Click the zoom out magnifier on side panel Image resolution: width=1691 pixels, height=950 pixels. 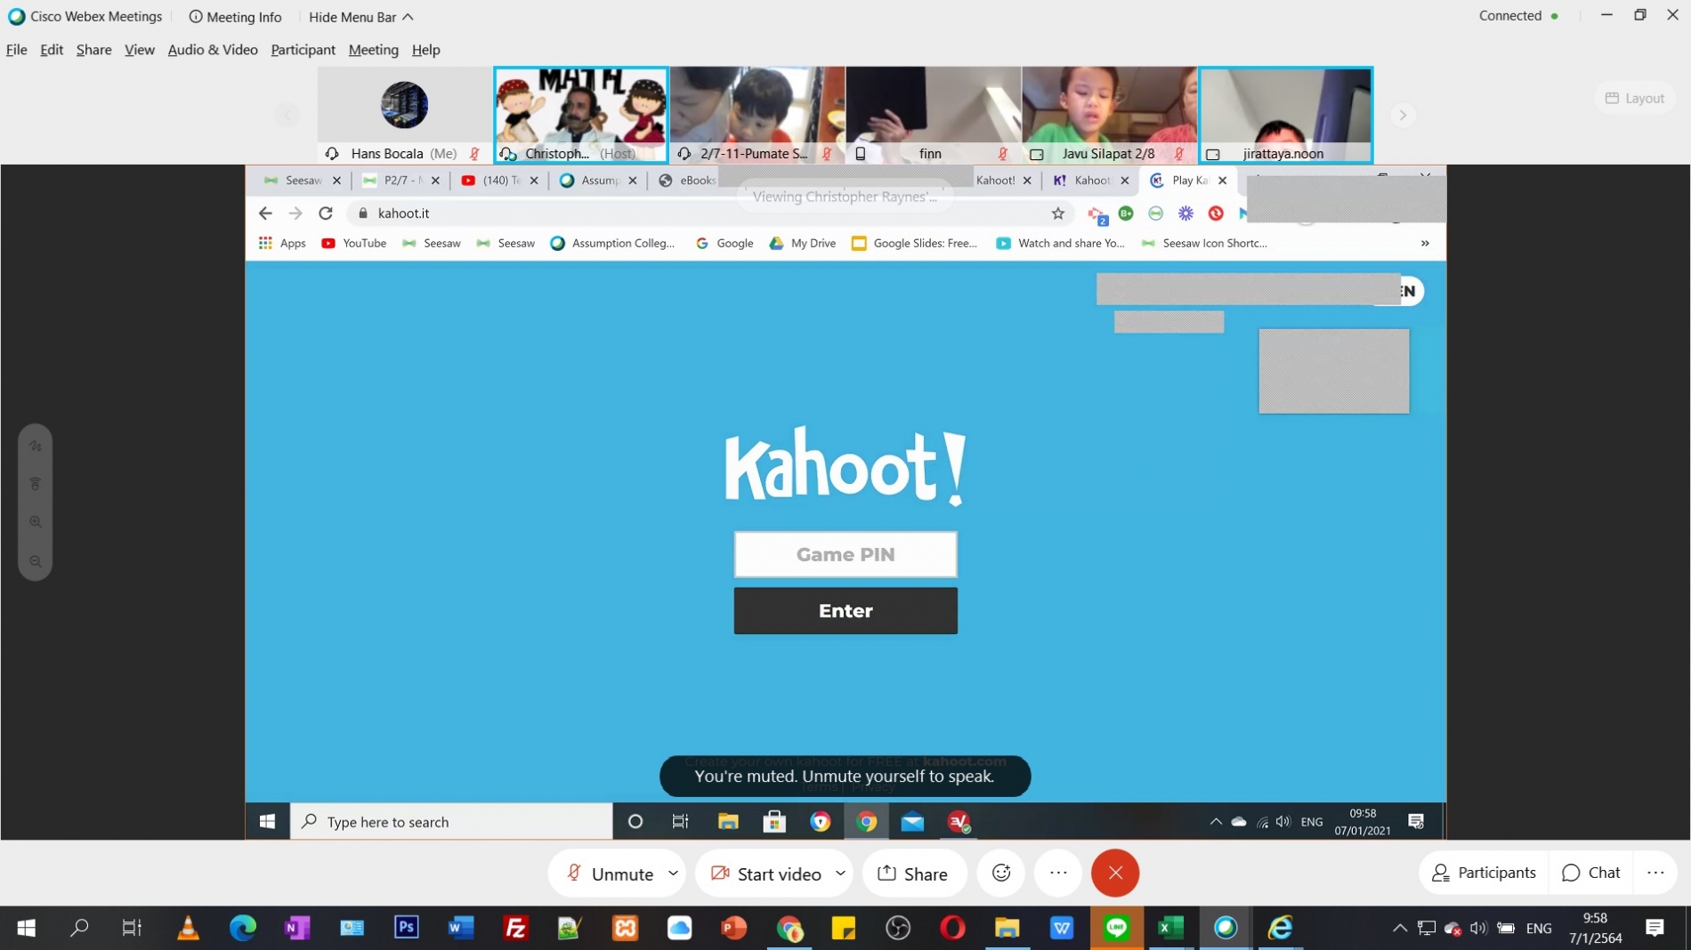click(36, 561)
